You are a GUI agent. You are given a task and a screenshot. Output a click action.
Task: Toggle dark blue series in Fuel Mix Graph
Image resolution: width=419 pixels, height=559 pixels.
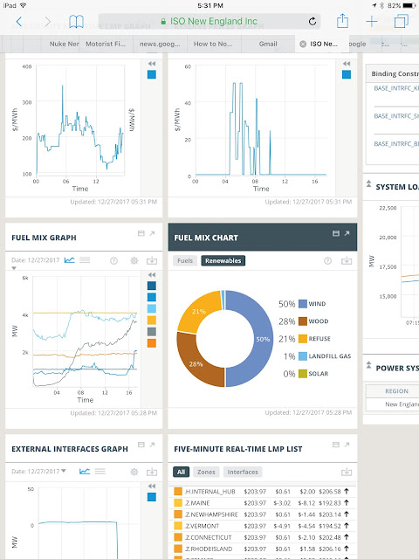[152, 286]
